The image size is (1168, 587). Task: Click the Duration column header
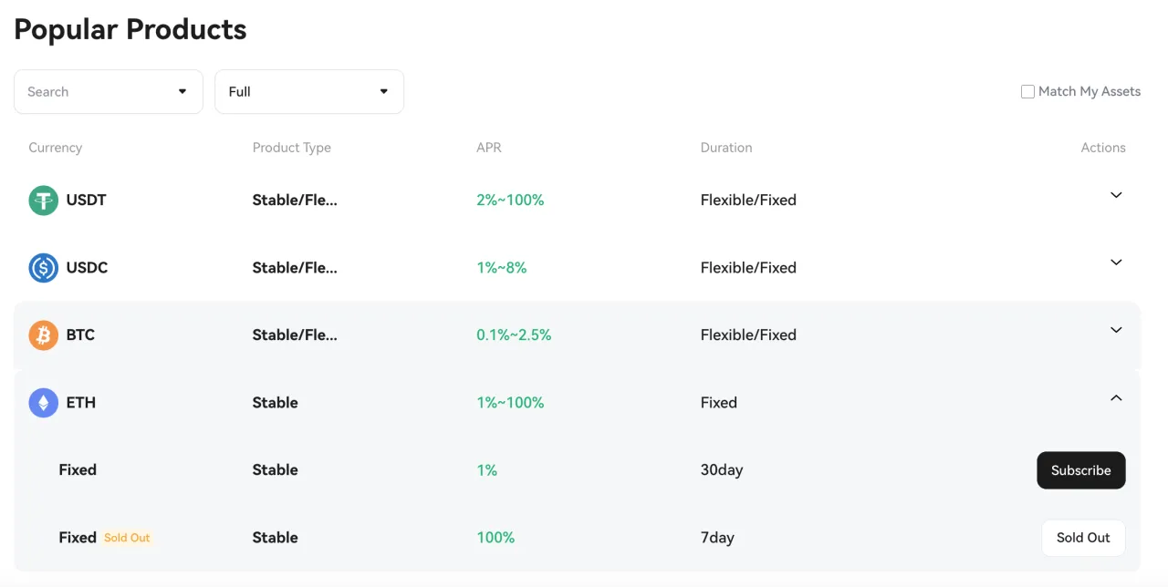[726, 148]
